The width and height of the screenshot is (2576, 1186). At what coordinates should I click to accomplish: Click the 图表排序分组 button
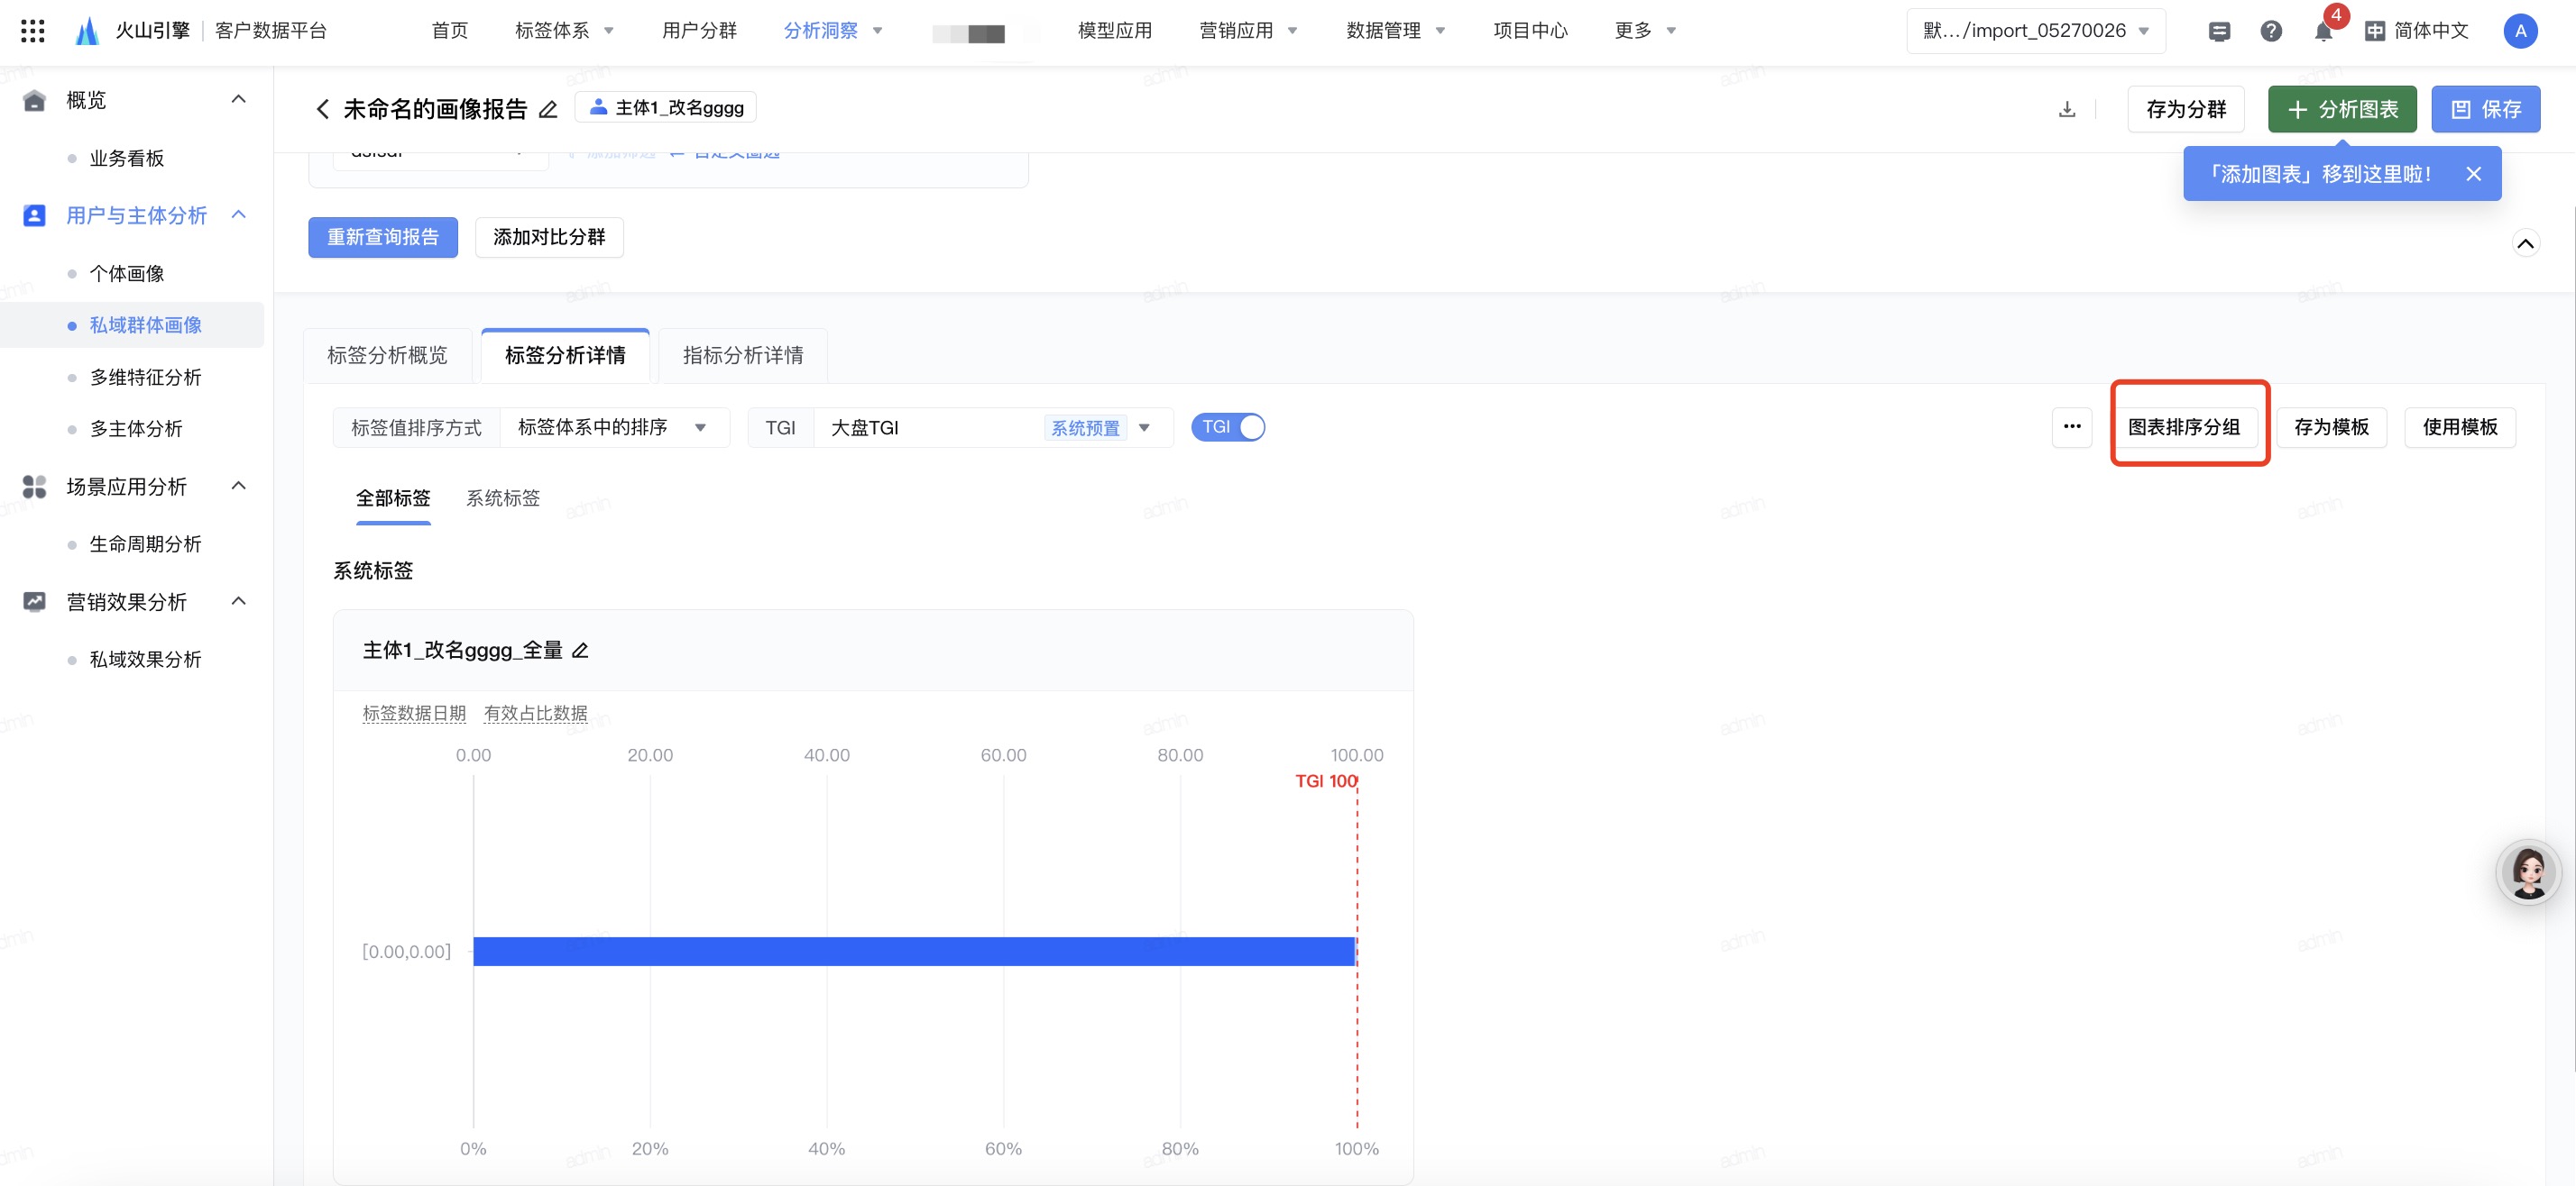[x=2183, y=426]
